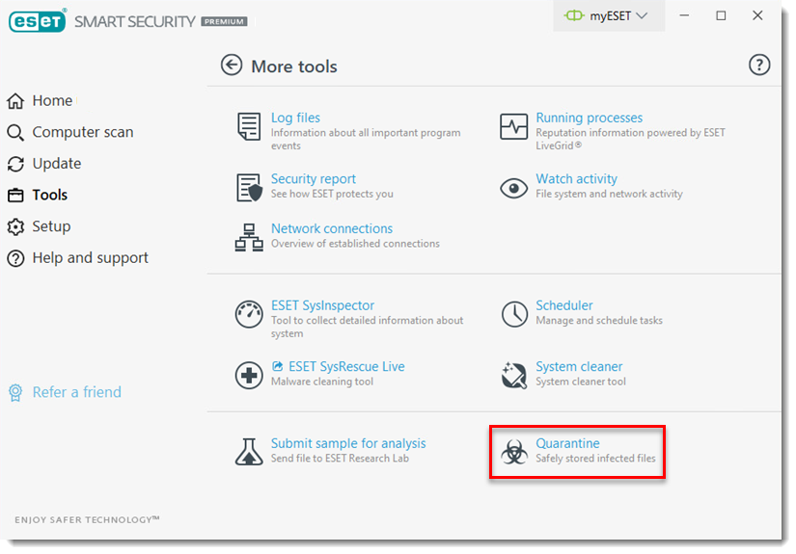
Task: Click the external link icon before SysRescue
Action: [277, 366]
